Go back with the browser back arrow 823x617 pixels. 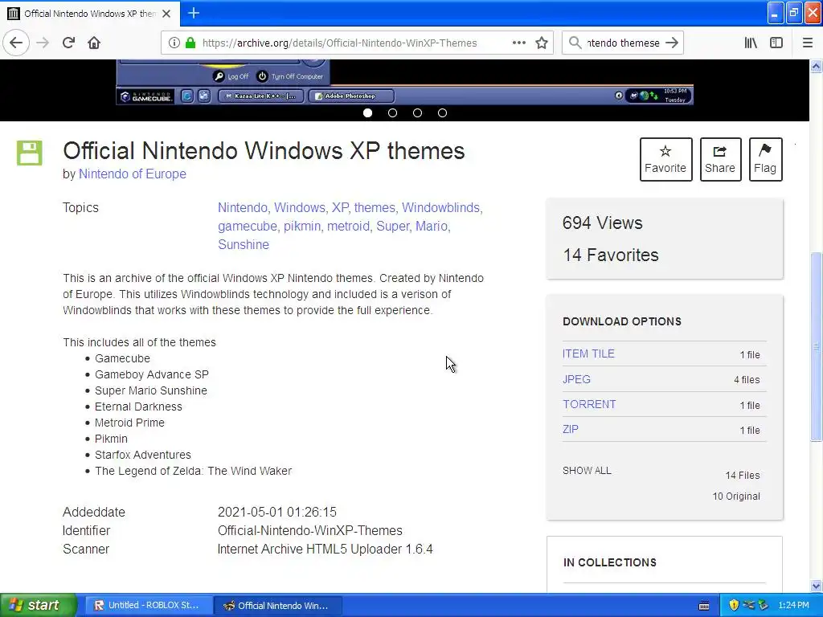pos(16,43)
